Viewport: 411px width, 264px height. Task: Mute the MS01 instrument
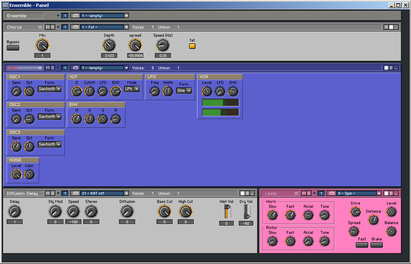[48, 68]
